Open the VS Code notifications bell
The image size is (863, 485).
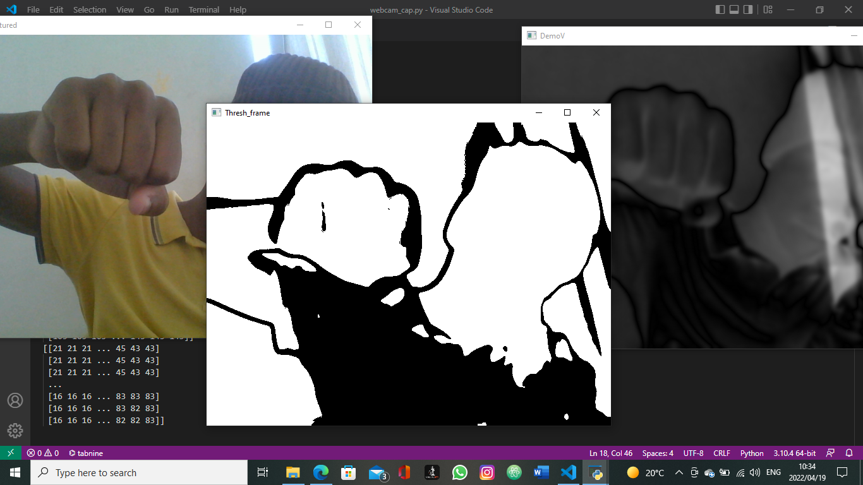[850, 453]
